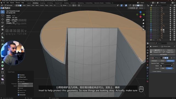Click the Apply All button
The width and height of the screenshot is (176, 99).
(156, 50)
